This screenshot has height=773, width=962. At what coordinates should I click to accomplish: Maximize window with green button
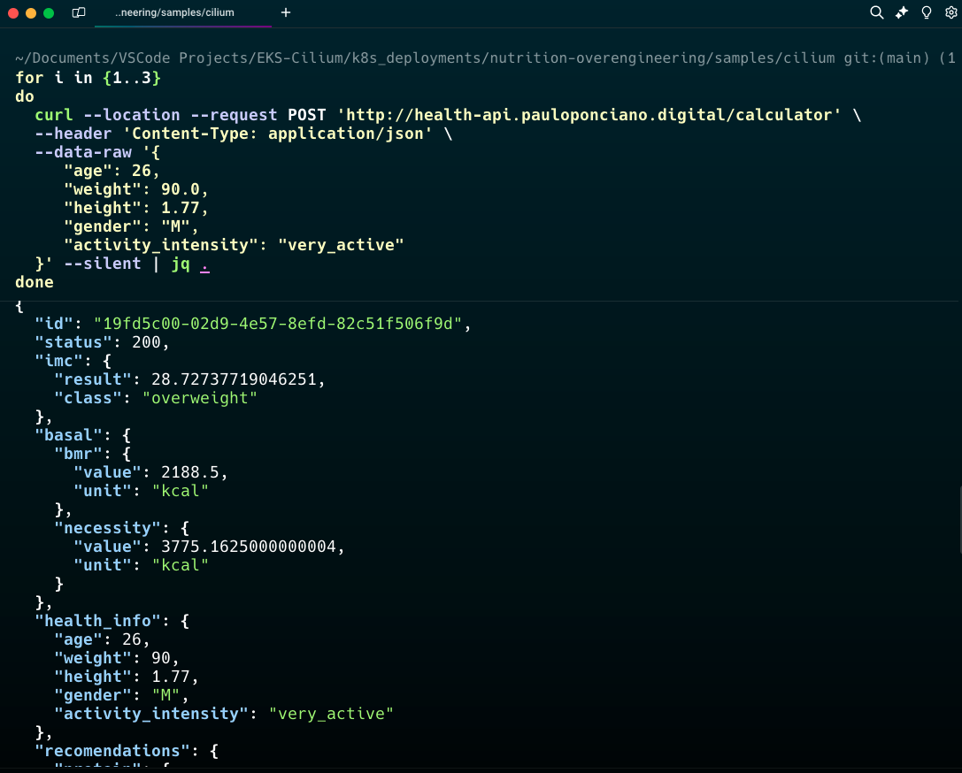point(49,13)
